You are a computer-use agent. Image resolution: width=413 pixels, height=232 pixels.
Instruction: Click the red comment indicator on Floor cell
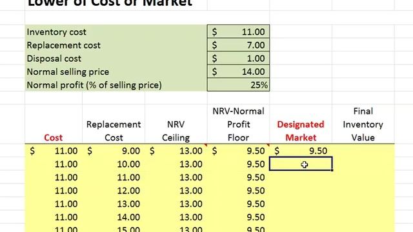(x=268, y=145)
